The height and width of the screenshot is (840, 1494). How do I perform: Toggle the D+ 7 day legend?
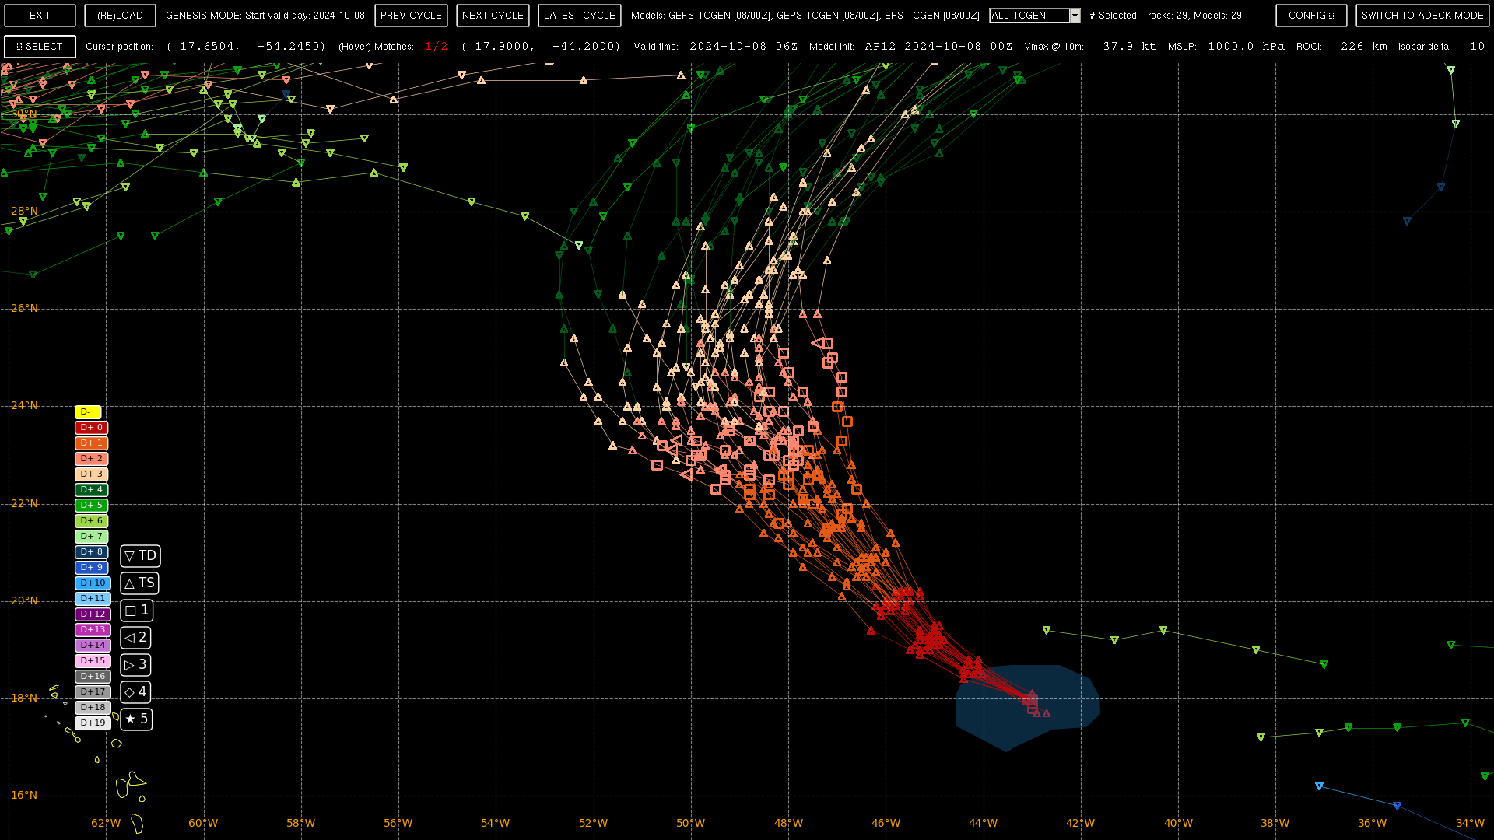click(x=91, y=537)
